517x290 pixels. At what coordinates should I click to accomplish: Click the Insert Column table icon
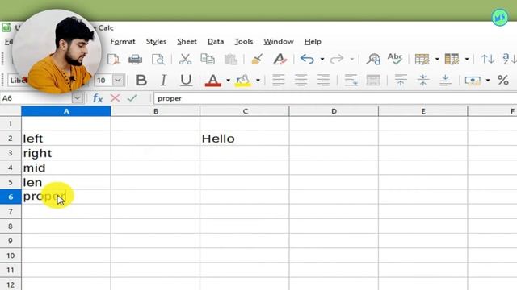(x=452, y=59)
